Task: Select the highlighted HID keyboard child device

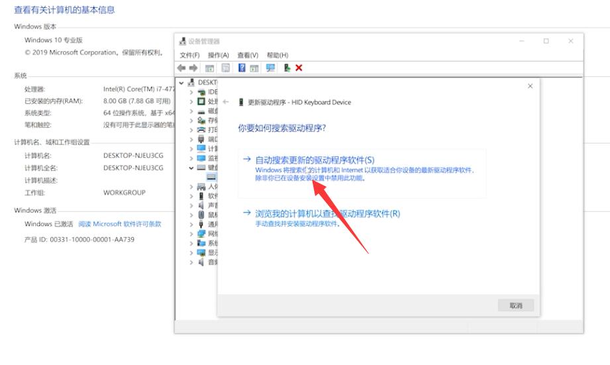Action: [212, 177]
